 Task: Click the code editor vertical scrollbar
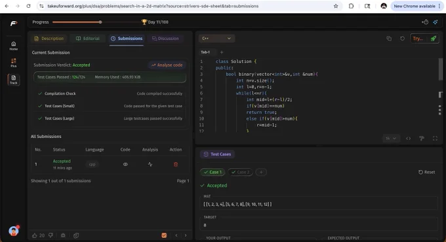441,69
